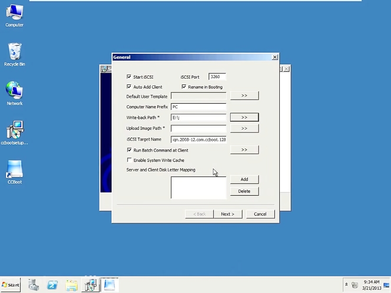Image resolution: width=391 pixels, height=293 pixels.
Task: Uncheck Rename in Booting
Action: click(x=184, y=87)
